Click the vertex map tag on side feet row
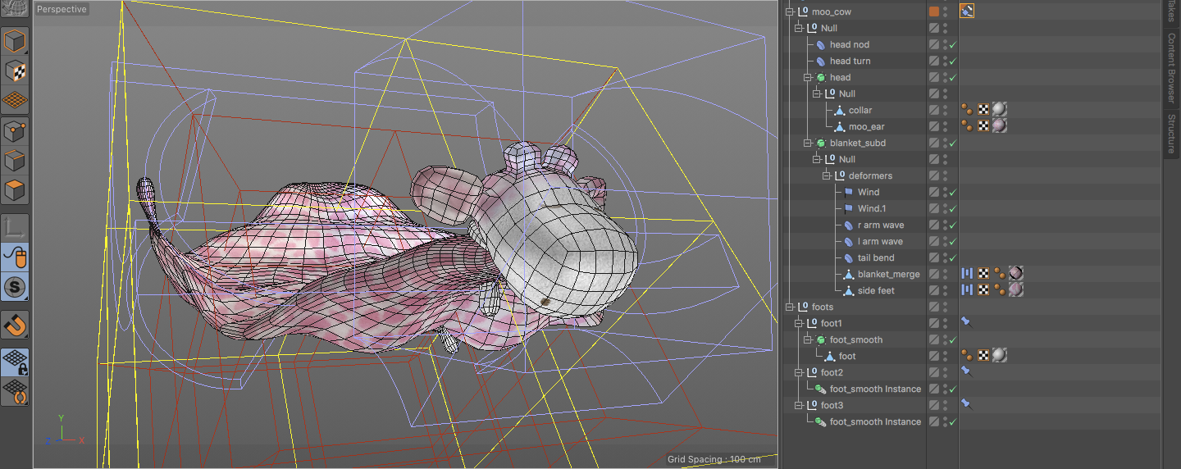Image resolution: width=1181 pixels, height=469 pixels. click(967, 290)
